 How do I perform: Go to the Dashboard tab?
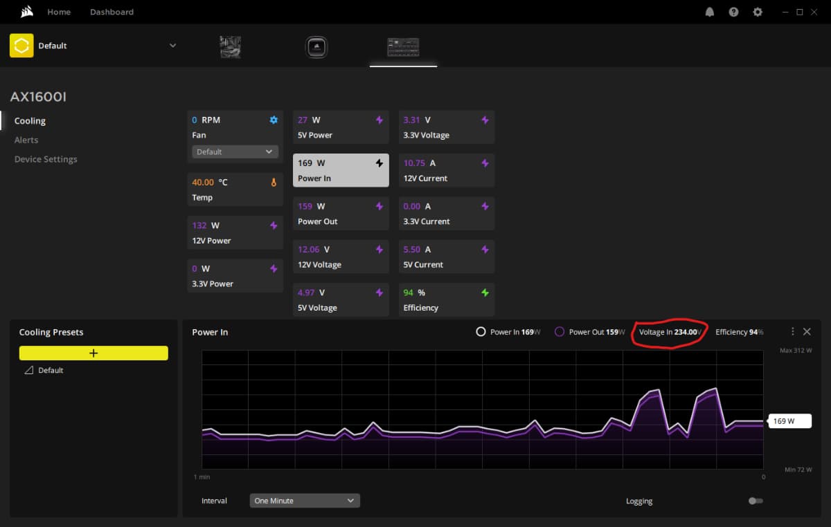click(x=111, y=12)
